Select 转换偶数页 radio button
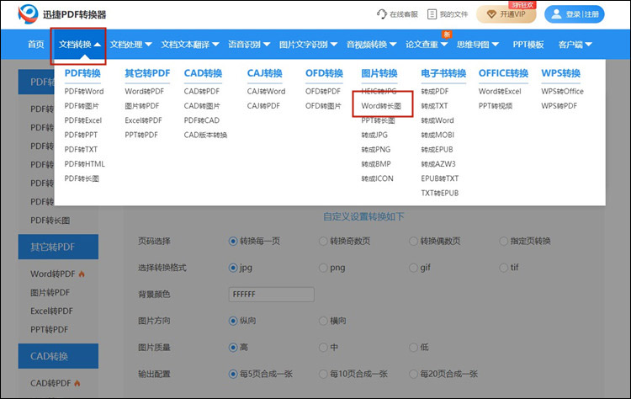The image size is (631, 399). [x=413, y=242]
